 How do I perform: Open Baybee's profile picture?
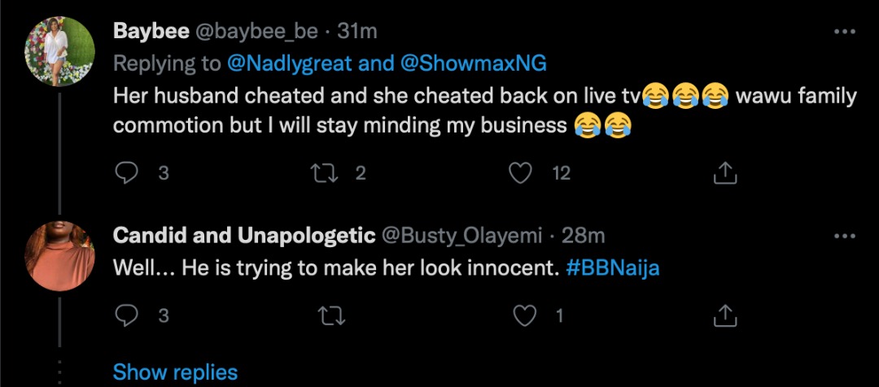[x=57, y=50]
